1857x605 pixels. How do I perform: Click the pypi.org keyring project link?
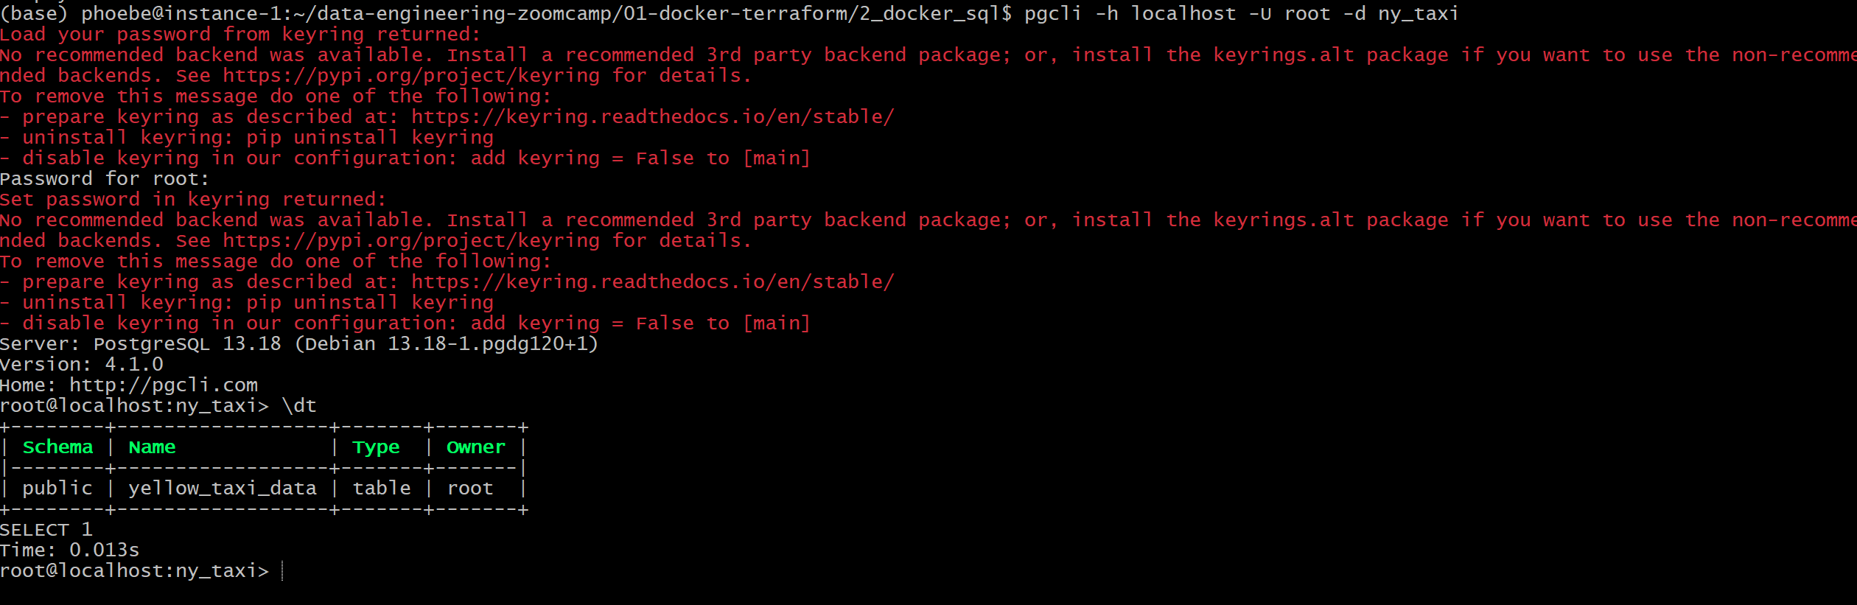pyautogui.click(x=411, y=76)
